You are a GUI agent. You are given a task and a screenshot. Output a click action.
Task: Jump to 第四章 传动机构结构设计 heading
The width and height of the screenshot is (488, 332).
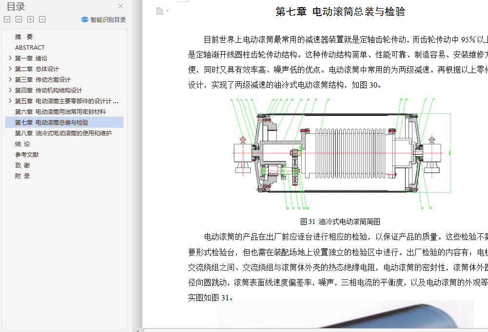pos(49,91)
